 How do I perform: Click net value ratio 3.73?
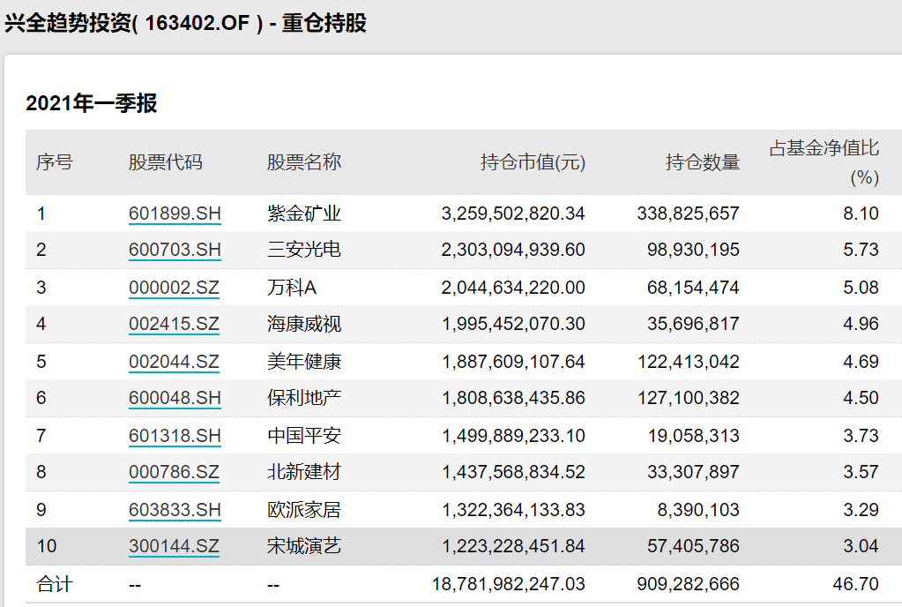click(x=861, y=436)
